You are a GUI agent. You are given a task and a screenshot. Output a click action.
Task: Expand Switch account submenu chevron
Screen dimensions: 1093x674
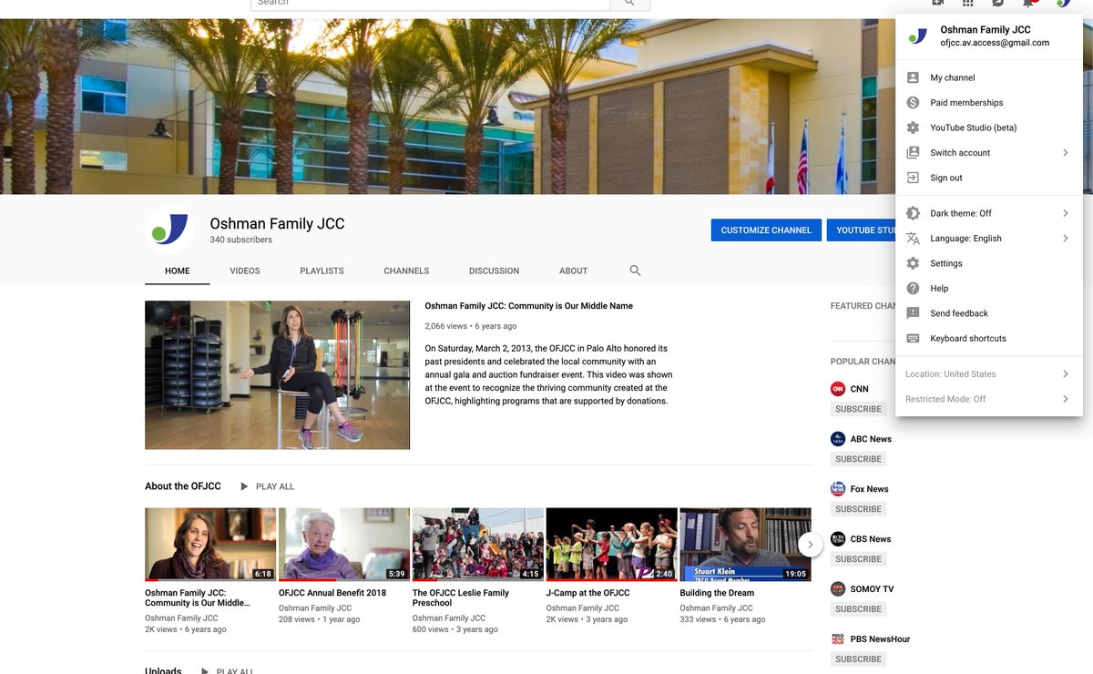point(1066,153)
